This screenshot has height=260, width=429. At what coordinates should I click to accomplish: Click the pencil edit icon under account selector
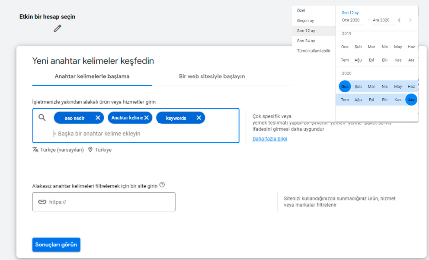[58, 28]
